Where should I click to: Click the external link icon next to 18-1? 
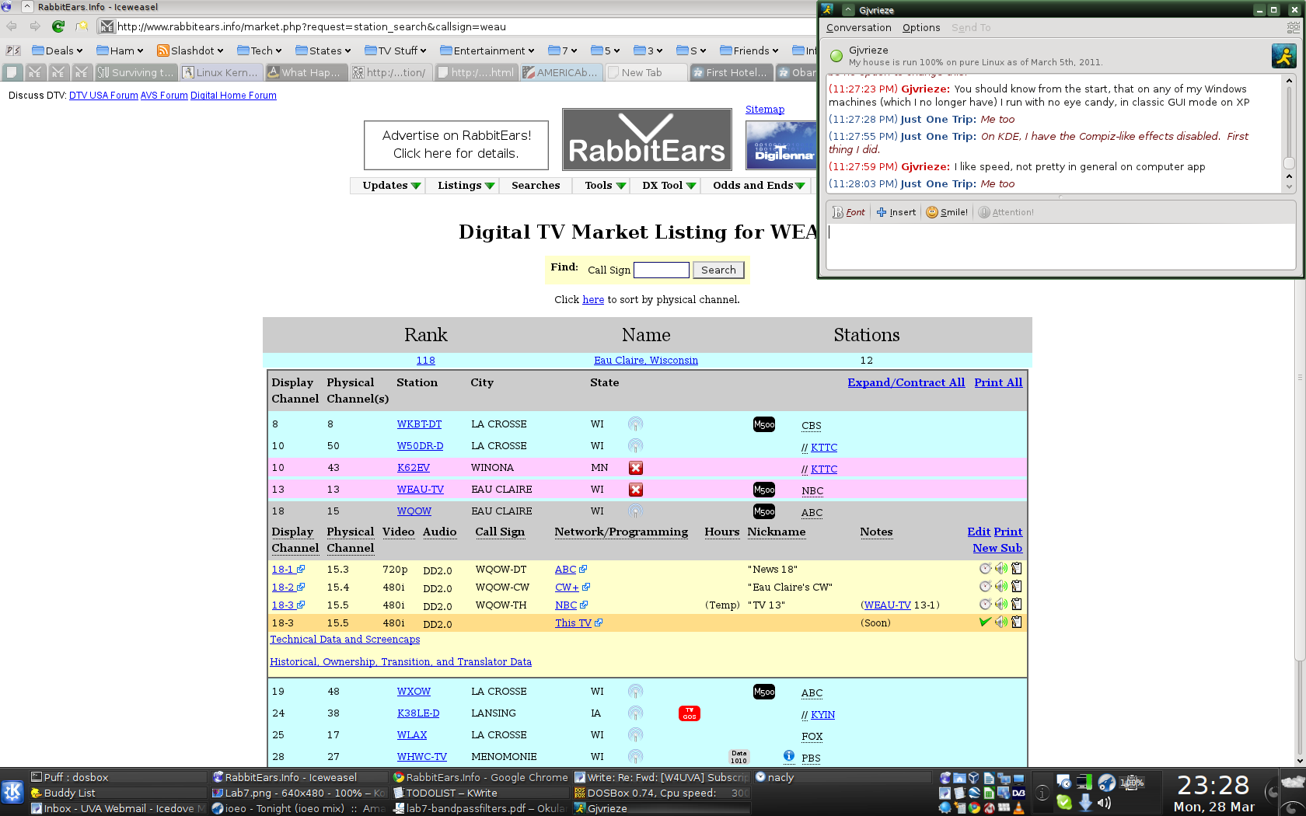(301, 569)
